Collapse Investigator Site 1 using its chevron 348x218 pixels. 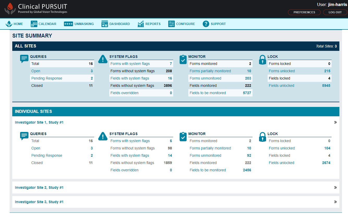coord(335,122)
